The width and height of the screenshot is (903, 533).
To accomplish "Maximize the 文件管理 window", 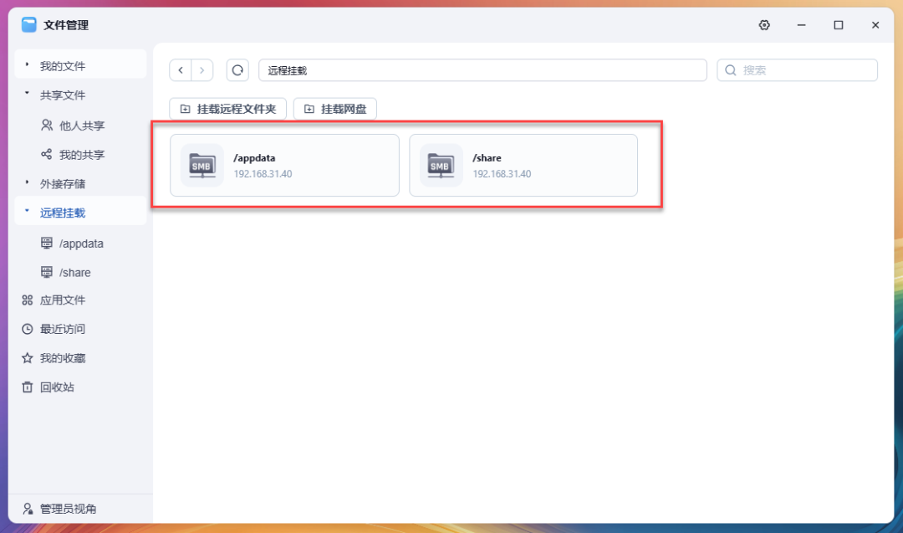I will point(839,25).
